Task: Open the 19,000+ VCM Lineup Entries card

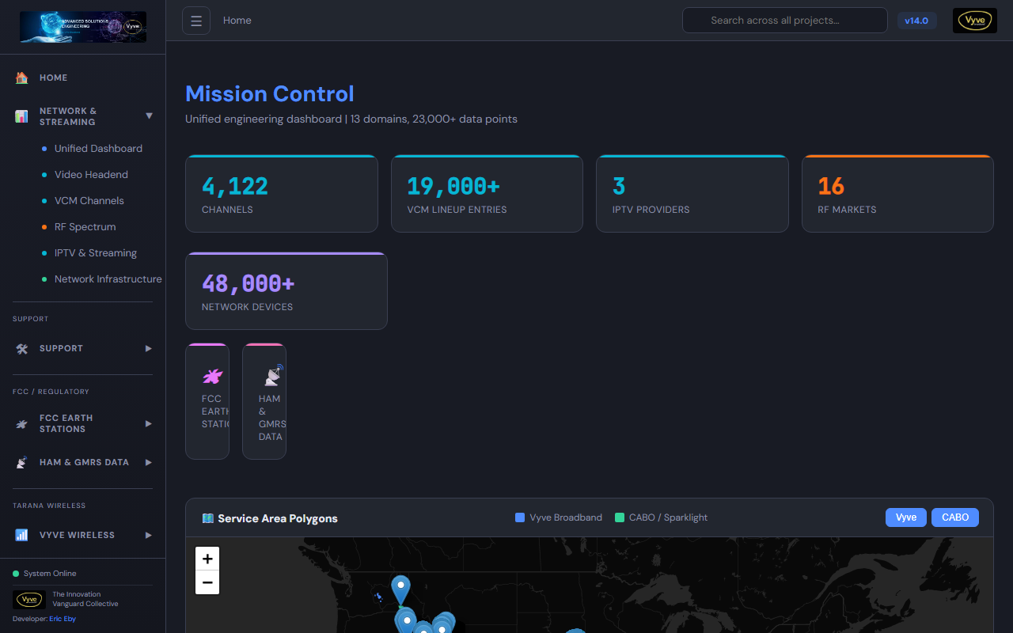Action: click(x=487, y=194)
